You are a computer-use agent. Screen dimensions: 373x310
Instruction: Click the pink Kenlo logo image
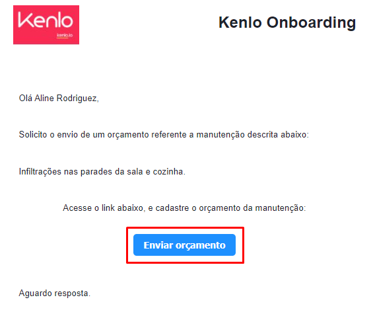[46, 24]
